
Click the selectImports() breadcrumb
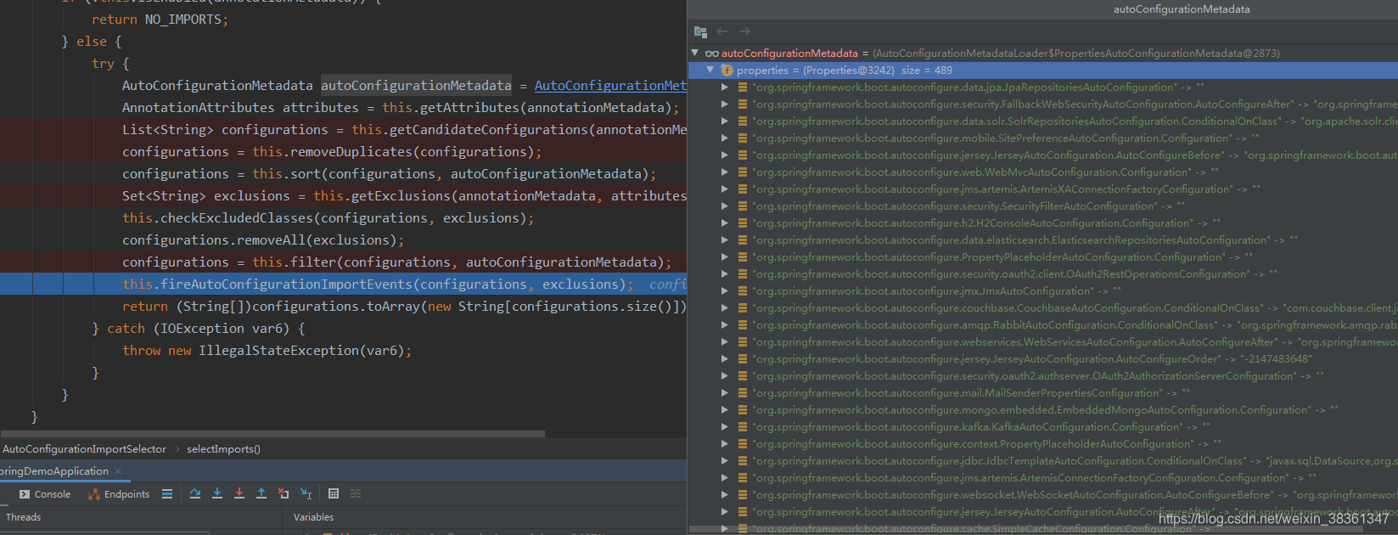223,449
